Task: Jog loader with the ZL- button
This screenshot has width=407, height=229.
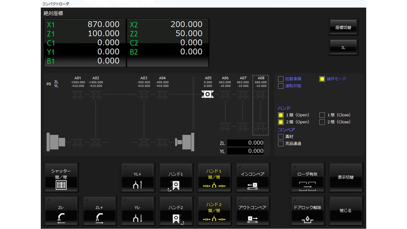Action: click(x=61, y=211)
